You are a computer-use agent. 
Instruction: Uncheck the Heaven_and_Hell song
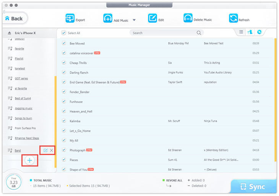64,111
